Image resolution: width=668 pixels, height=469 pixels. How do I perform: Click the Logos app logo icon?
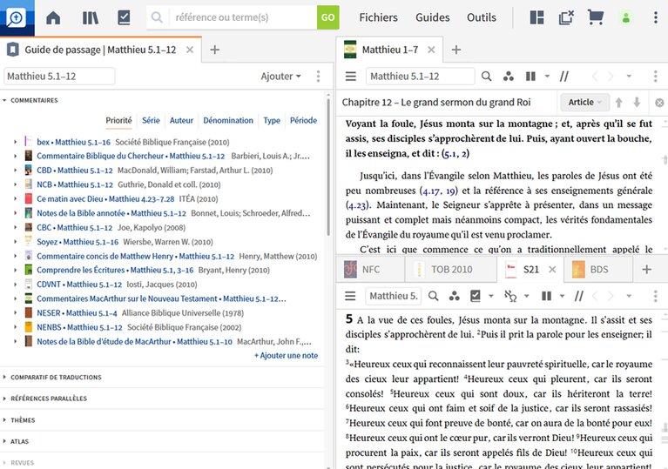click(x=17, y=17)
